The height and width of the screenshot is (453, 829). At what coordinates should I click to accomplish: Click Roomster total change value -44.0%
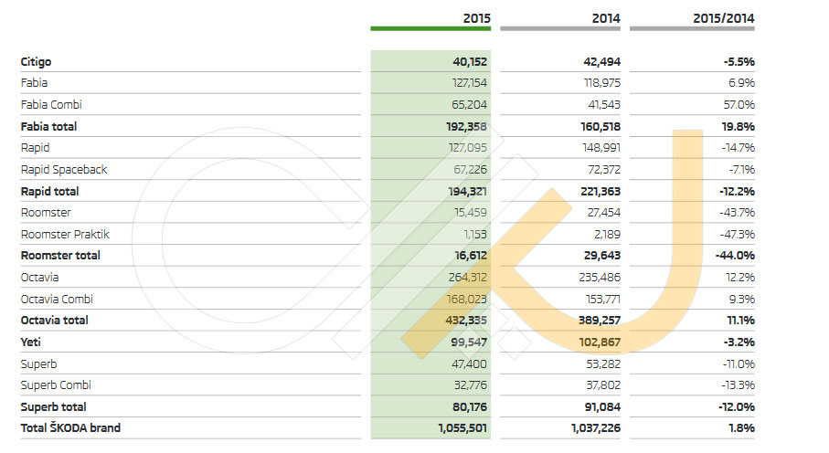tap(735, 256)
